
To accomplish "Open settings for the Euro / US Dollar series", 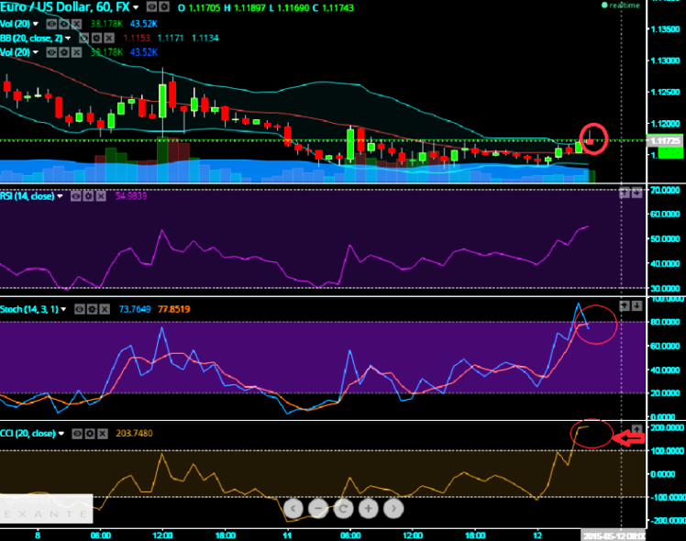I will click(x=164, y=7).
